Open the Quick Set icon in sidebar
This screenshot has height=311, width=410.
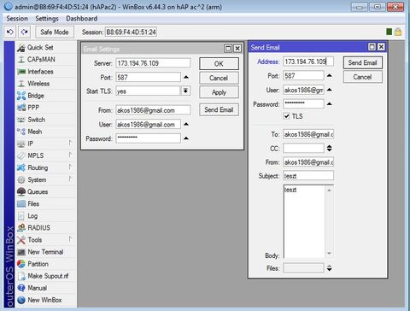pyautogui.click(x=21, y=48)
